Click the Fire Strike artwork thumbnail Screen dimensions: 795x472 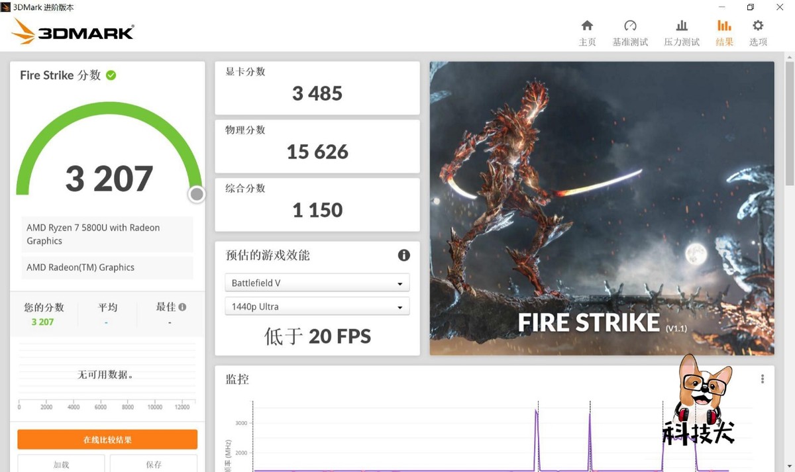point(602,208)
